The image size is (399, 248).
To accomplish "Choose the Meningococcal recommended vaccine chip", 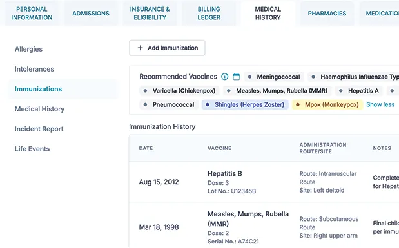I will 274,77.
